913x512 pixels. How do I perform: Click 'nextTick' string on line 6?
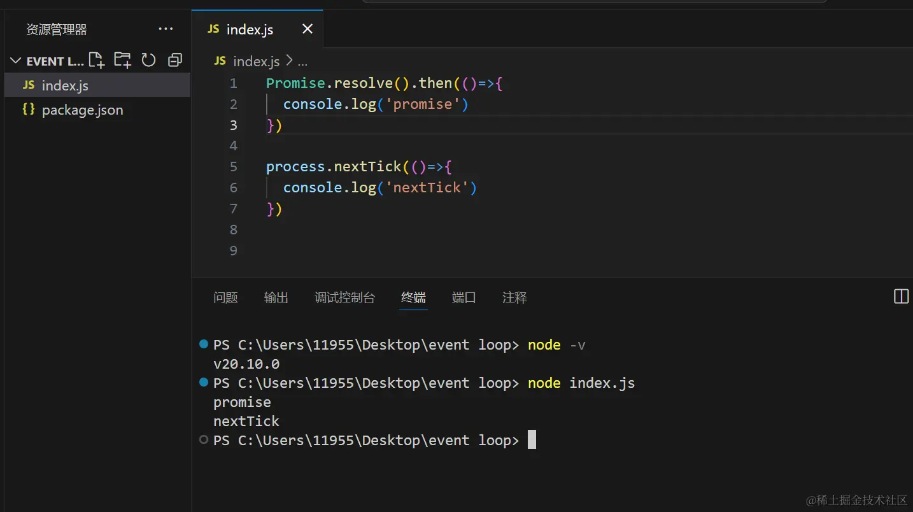[427, 187]
